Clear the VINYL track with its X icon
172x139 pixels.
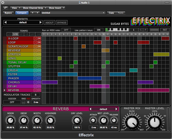click(x=35, y=58)
